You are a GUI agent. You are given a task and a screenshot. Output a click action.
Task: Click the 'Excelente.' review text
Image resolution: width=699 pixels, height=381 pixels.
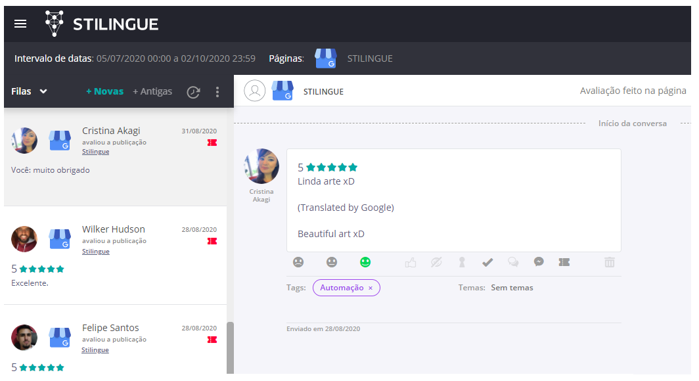tap(30, 283)
